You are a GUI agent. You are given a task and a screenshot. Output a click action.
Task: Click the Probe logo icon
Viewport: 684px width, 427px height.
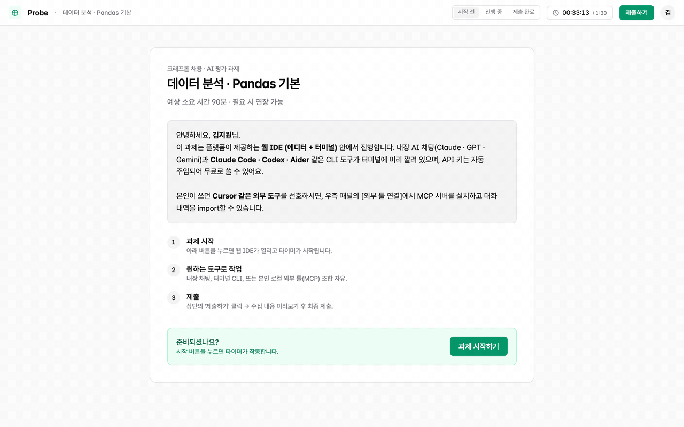coord(15,13)
